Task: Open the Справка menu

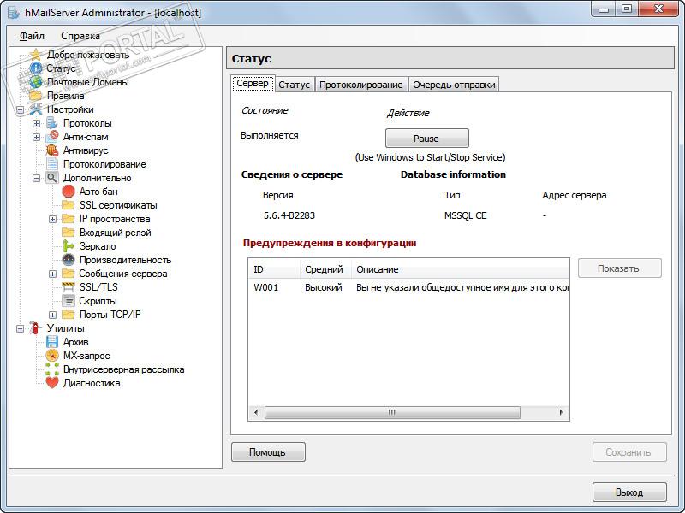Action: [x=80, y=36]
